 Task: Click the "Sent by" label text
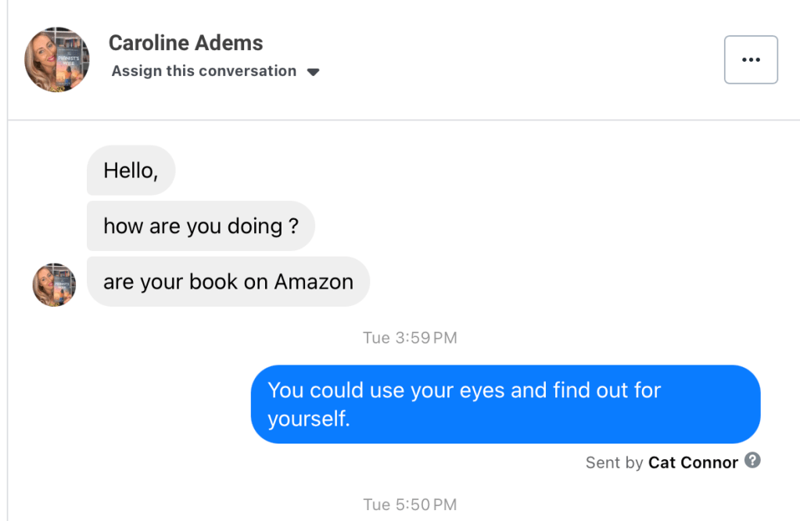614,462
